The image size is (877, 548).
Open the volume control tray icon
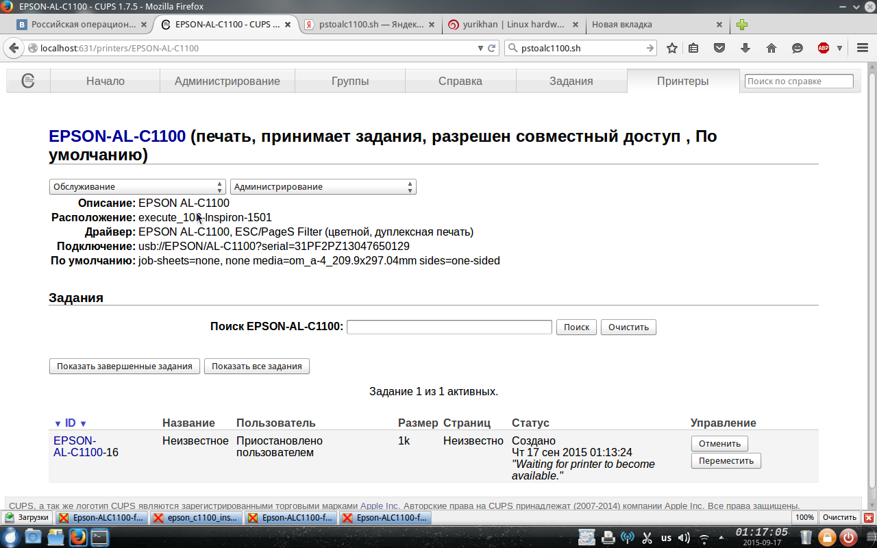[x=683, y=538]
